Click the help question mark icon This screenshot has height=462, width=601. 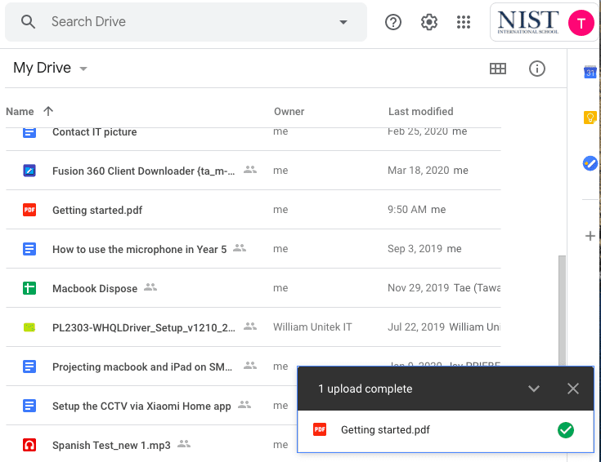(393, 22)
